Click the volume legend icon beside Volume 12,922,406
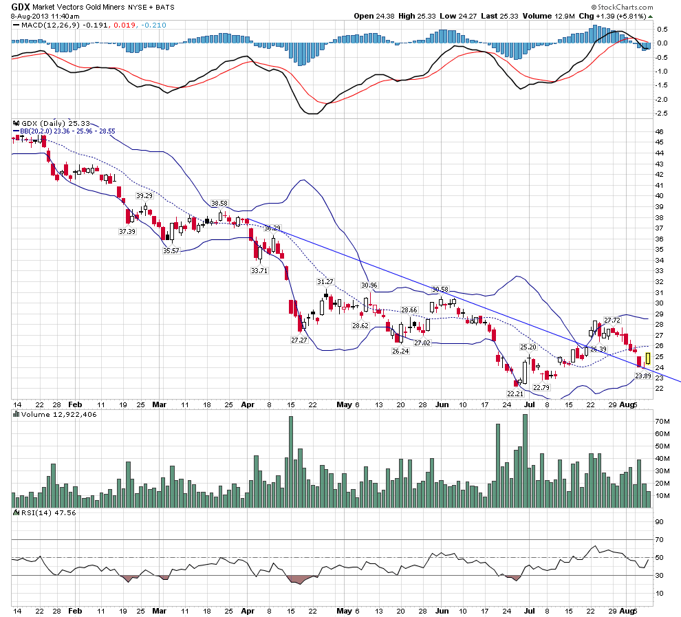Viewport: 681px width, 617px height. (x=15, y=415)
